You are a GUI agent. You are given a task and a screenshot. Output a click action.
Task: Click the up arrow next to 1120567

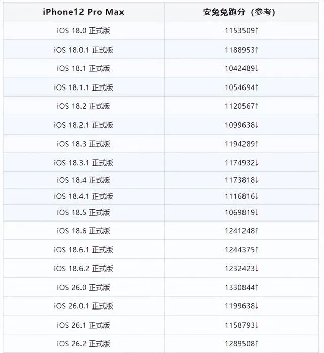point(257,106)
